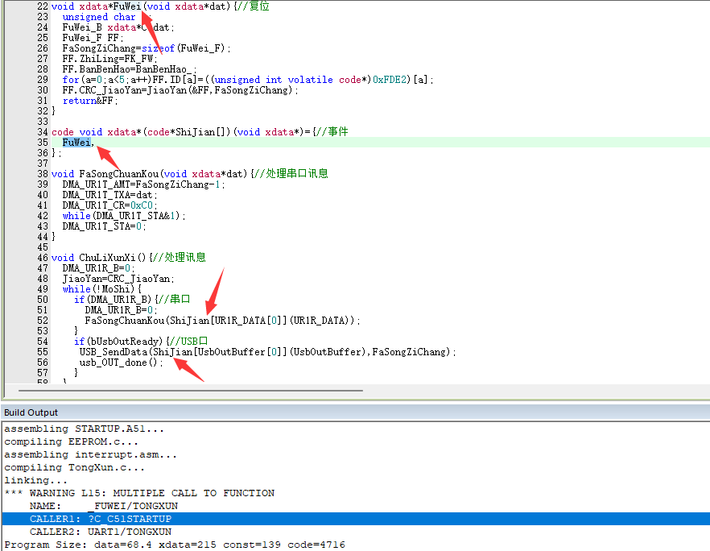
Task: Click the 'assembling STARTUP.A51...' output line
Action: pyautogui.click(x=85, y=429)
